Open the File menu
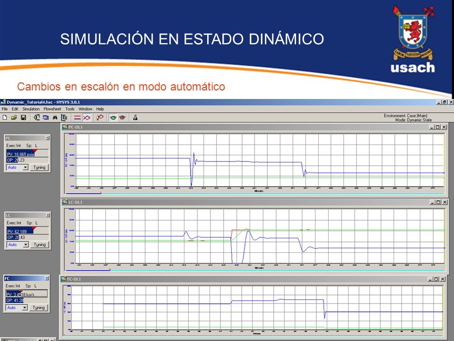The width and height of the screenshot is (454, 341). pyautogui.click(x=5, y=109)
